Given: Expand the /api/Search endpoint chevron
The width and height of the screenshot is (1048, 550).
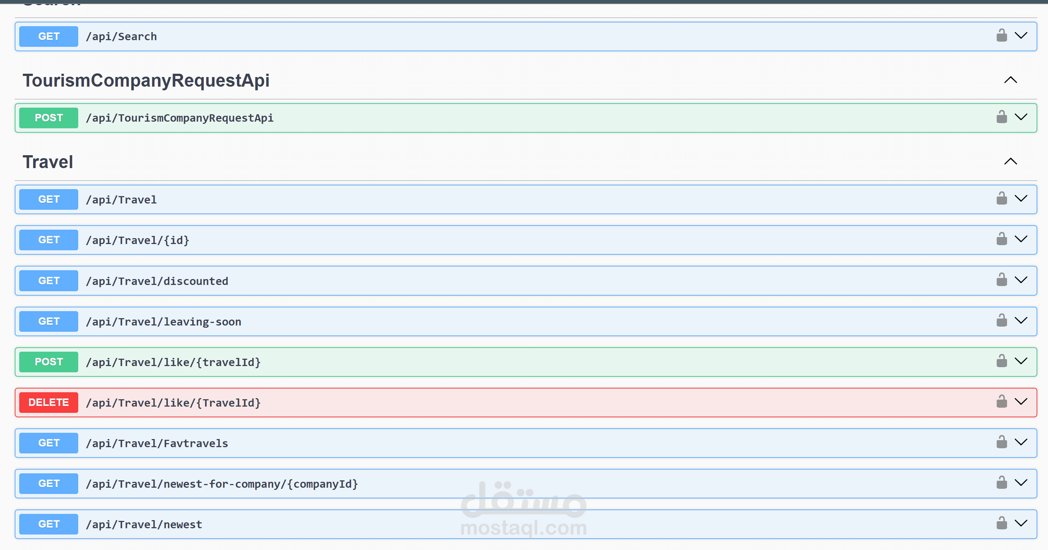Looking at the screenshot, I should pos(1021,36).
